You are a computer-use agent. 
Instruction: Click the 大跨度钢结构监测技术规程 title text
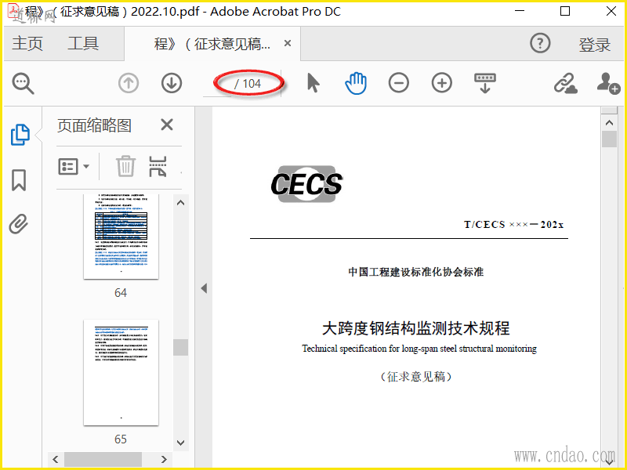coord(416,328)
